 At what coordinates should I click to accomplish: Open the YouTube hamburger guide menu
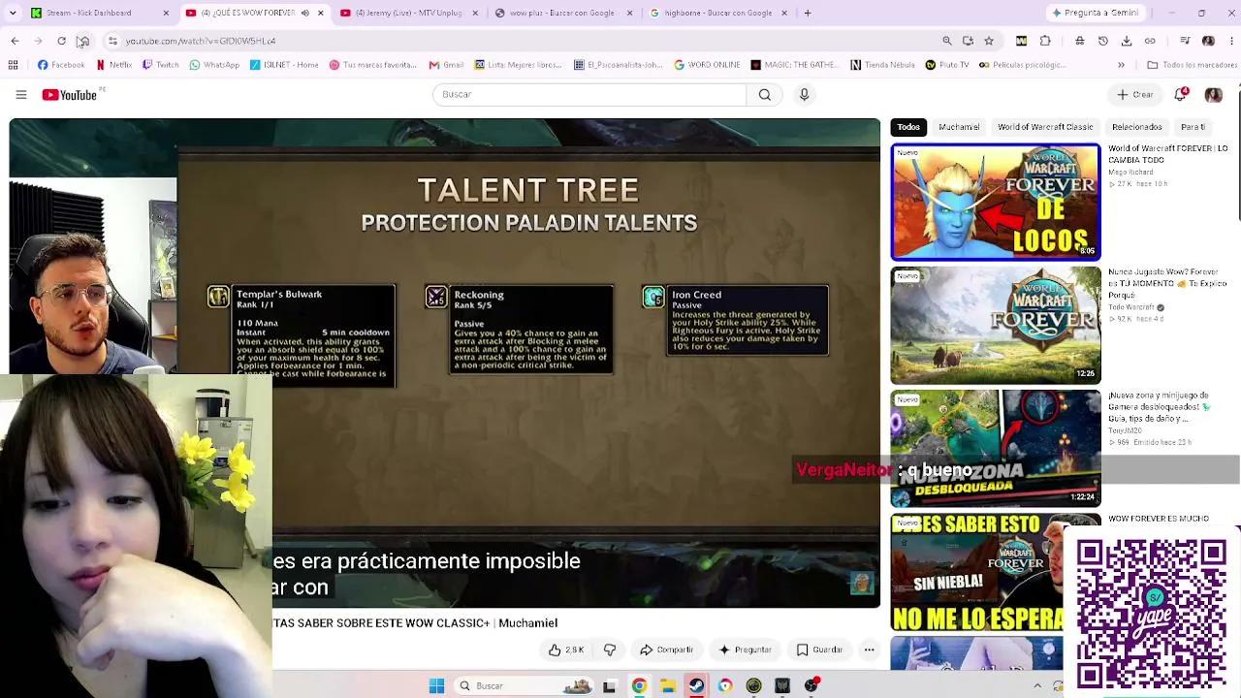click(x=20, y=94)
